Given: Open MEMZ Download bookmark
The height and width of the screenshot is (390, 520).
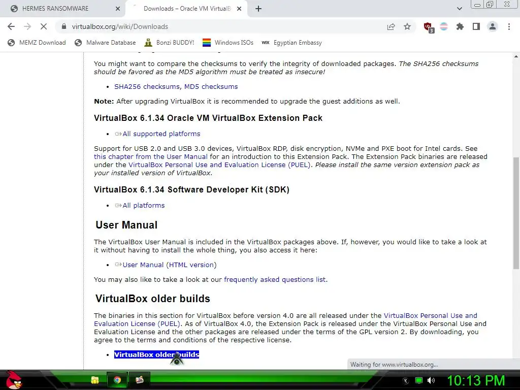Looking at the screenshot, I should point(37,43).
